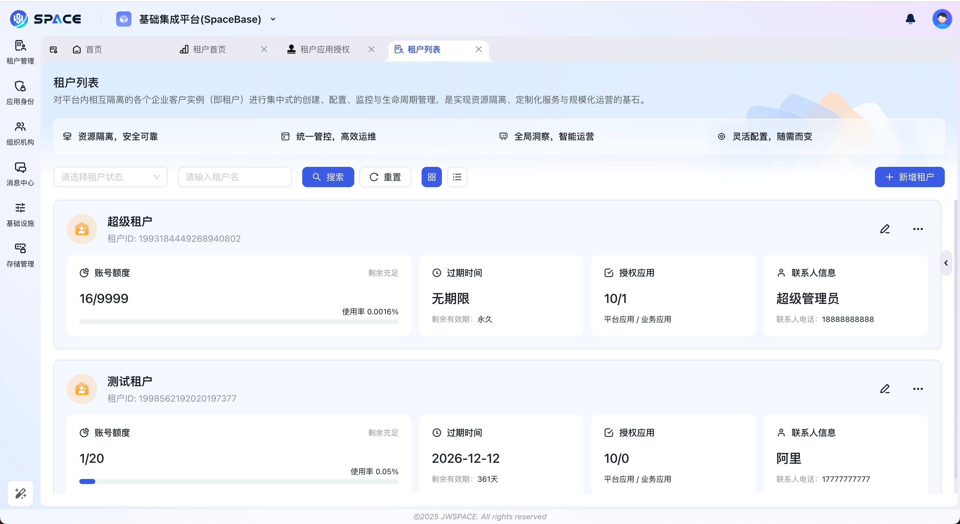Screen dimensions: 960x524
Task: Click the 请输入租户名 search field
Action: click(x=234, y=177)
